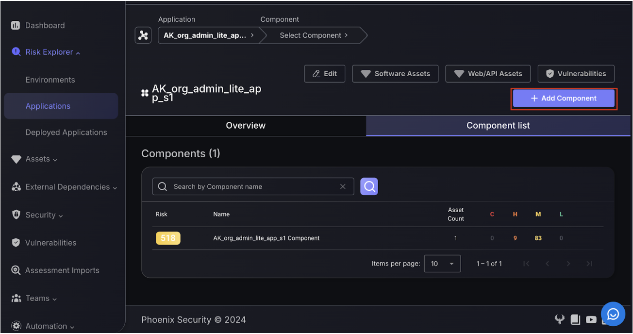Switch to the Overview tab

pyautogui.click(x=246, y=125)
